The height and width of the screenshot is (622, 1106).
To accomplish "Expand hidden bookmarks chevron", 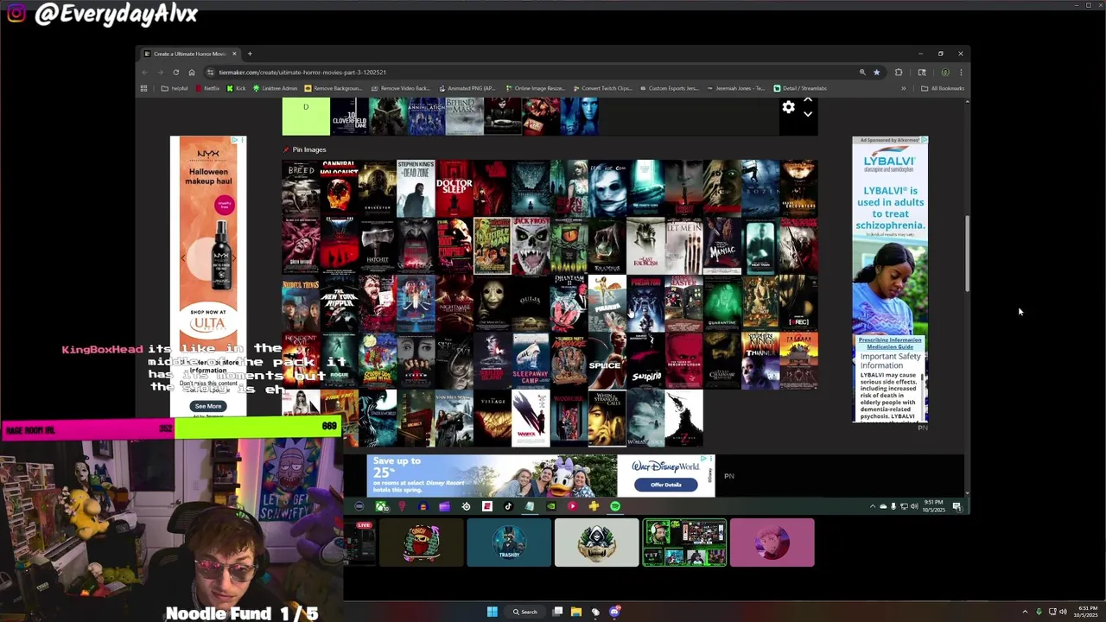I will coord(904,88).
